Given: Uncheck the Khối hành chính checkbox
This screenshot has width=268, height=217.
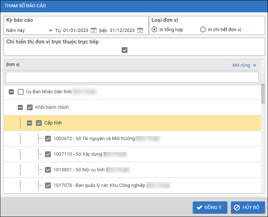Looking at the screenshot, I should 30,107.
